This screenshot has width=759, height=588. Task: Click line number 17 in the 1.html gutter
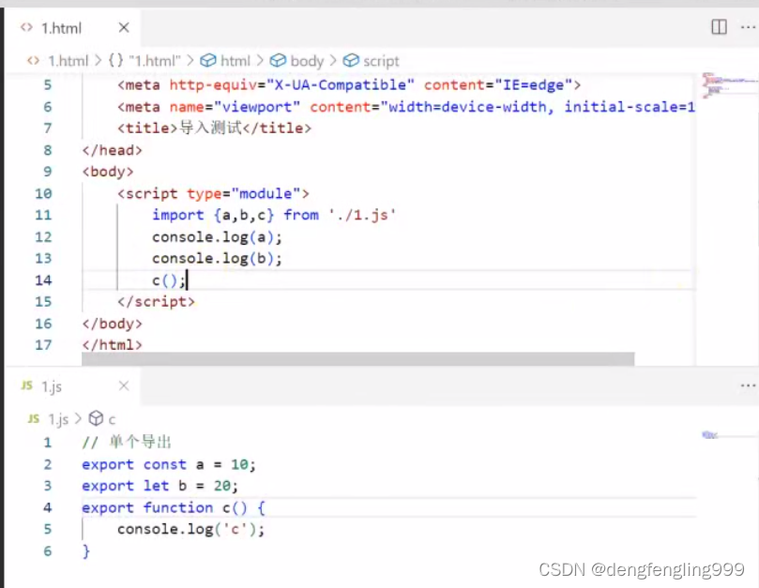(43, 345)
